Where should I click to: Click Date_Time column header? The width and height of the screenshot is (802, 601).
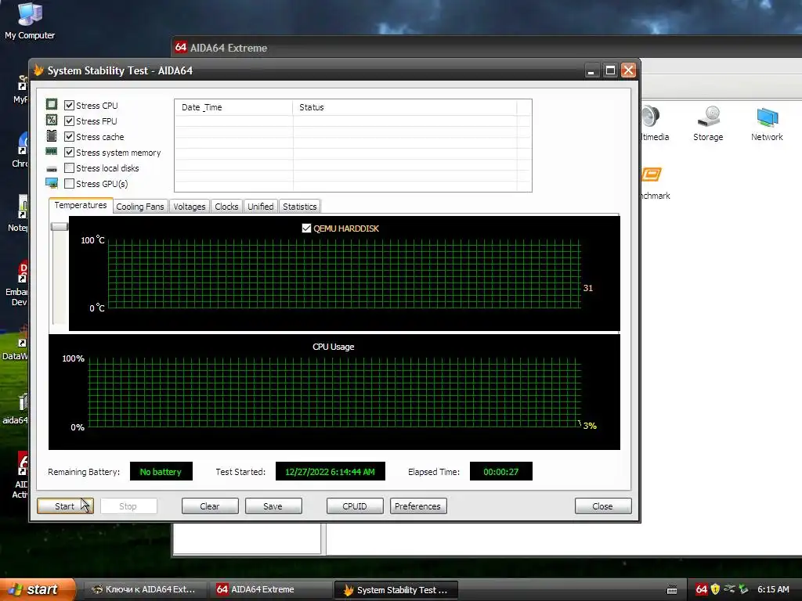[233, 107]
